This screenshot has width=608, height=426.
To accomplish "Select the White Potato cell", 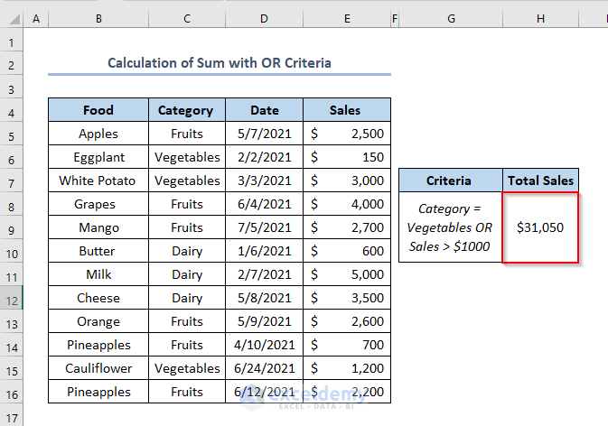I will click(98, 181).
